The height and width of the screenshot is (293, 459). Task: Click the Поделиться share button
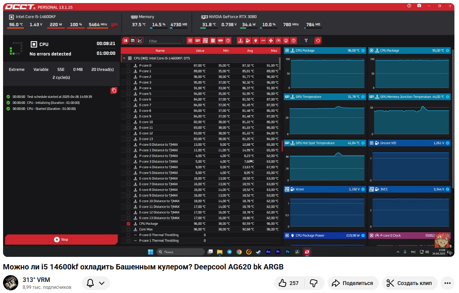coord(353,283)
